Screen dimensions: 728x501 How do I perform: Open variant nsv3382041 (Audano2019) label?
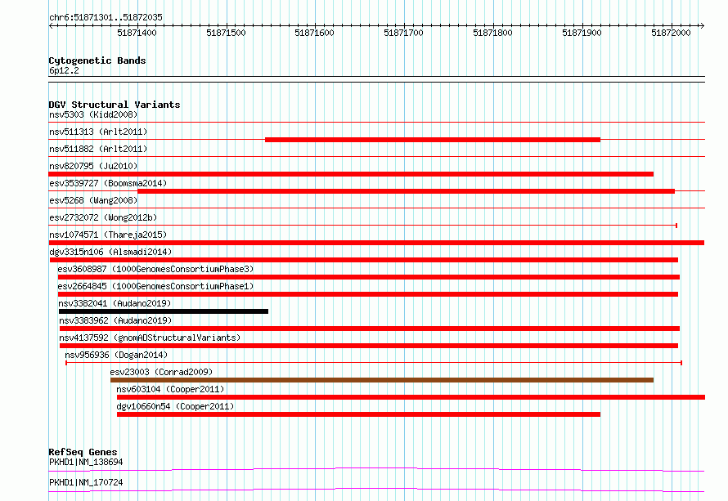pos(115,303)
